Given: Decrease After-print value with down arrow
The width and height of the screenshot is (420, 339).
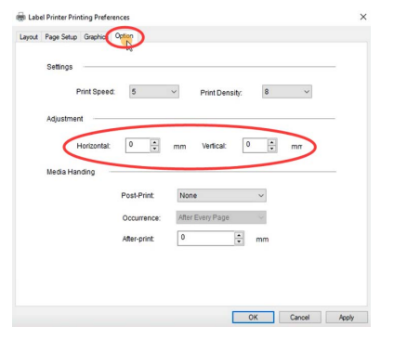Looking at the screenshot, I should (x=239, y=241).
